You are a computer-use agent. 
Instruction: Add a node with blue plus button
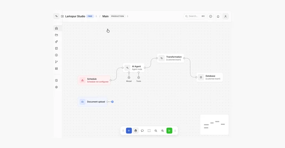pyautogui.click(x=129, y=131)
